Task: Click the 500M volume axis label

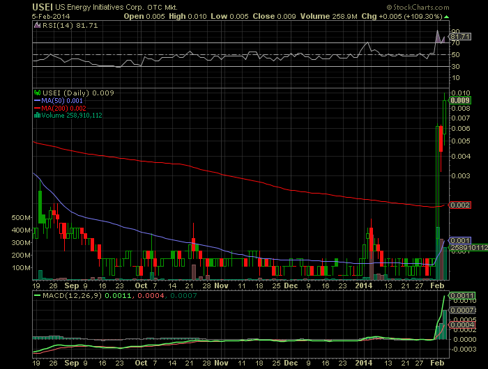Action: tap(21, 218)
